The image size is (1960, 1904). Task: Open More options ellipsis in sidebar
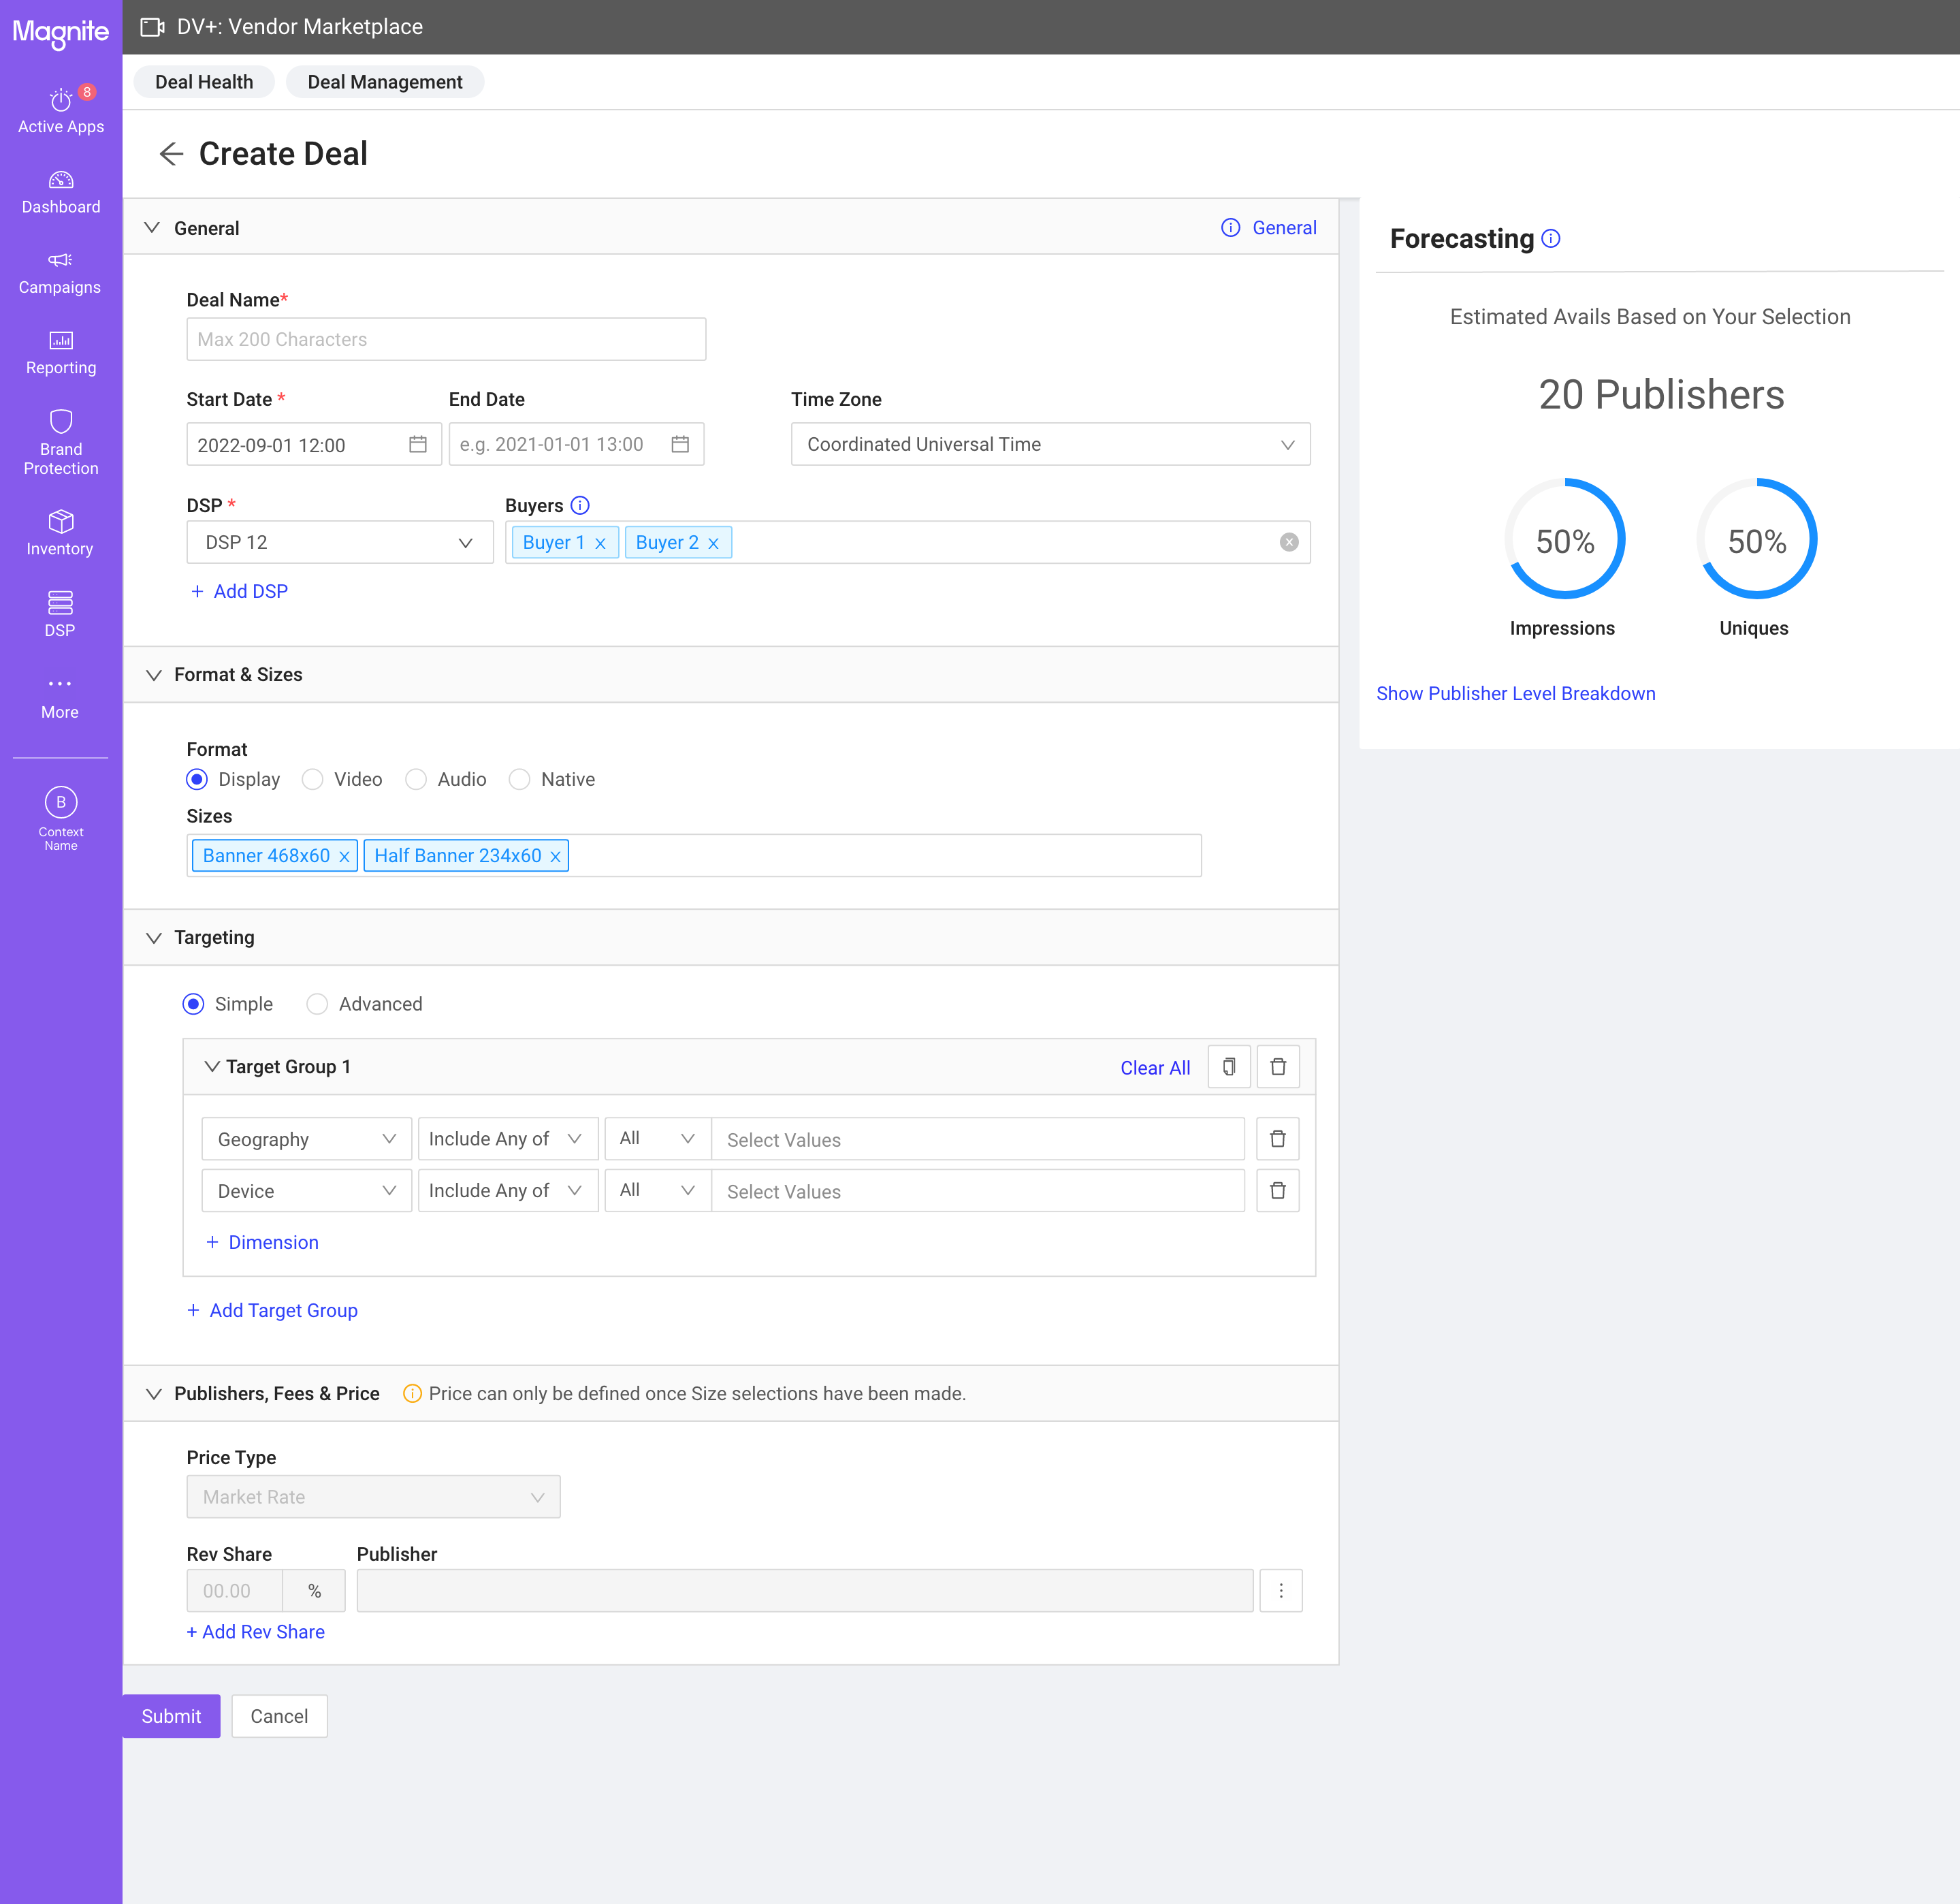coord(60,684)
